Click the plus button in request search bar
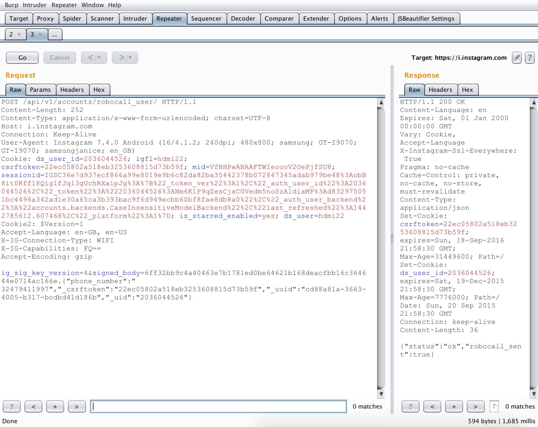Viewport: 538px width, 427px height. [55, 406]
